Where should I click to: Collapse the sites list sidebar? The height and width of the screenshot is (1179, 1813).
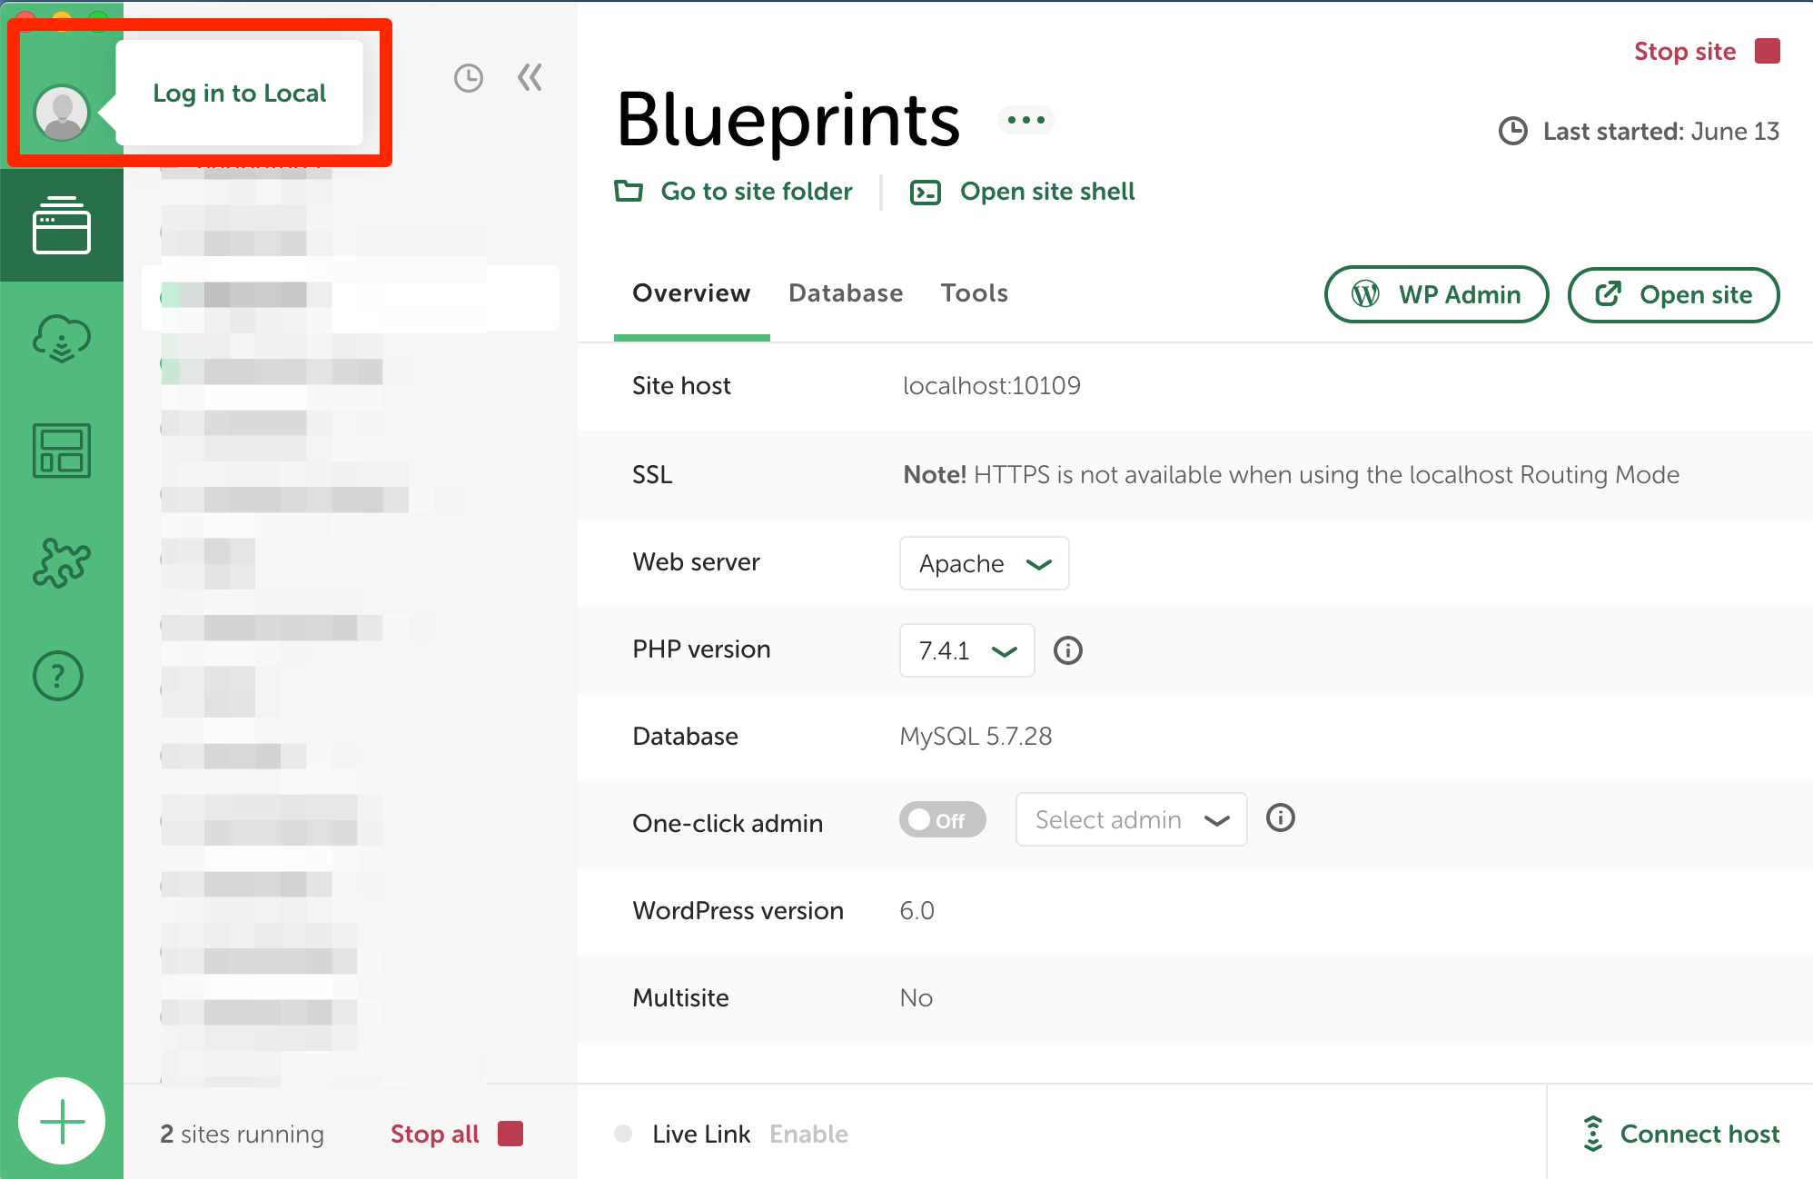530,78
